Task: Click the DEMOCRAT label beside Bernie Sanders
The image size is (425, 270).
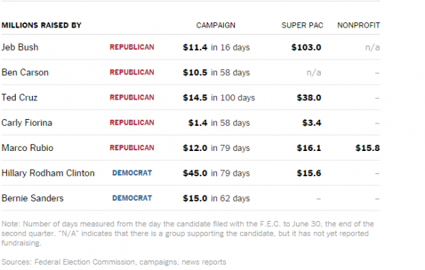Action: [x=132, y=198]
